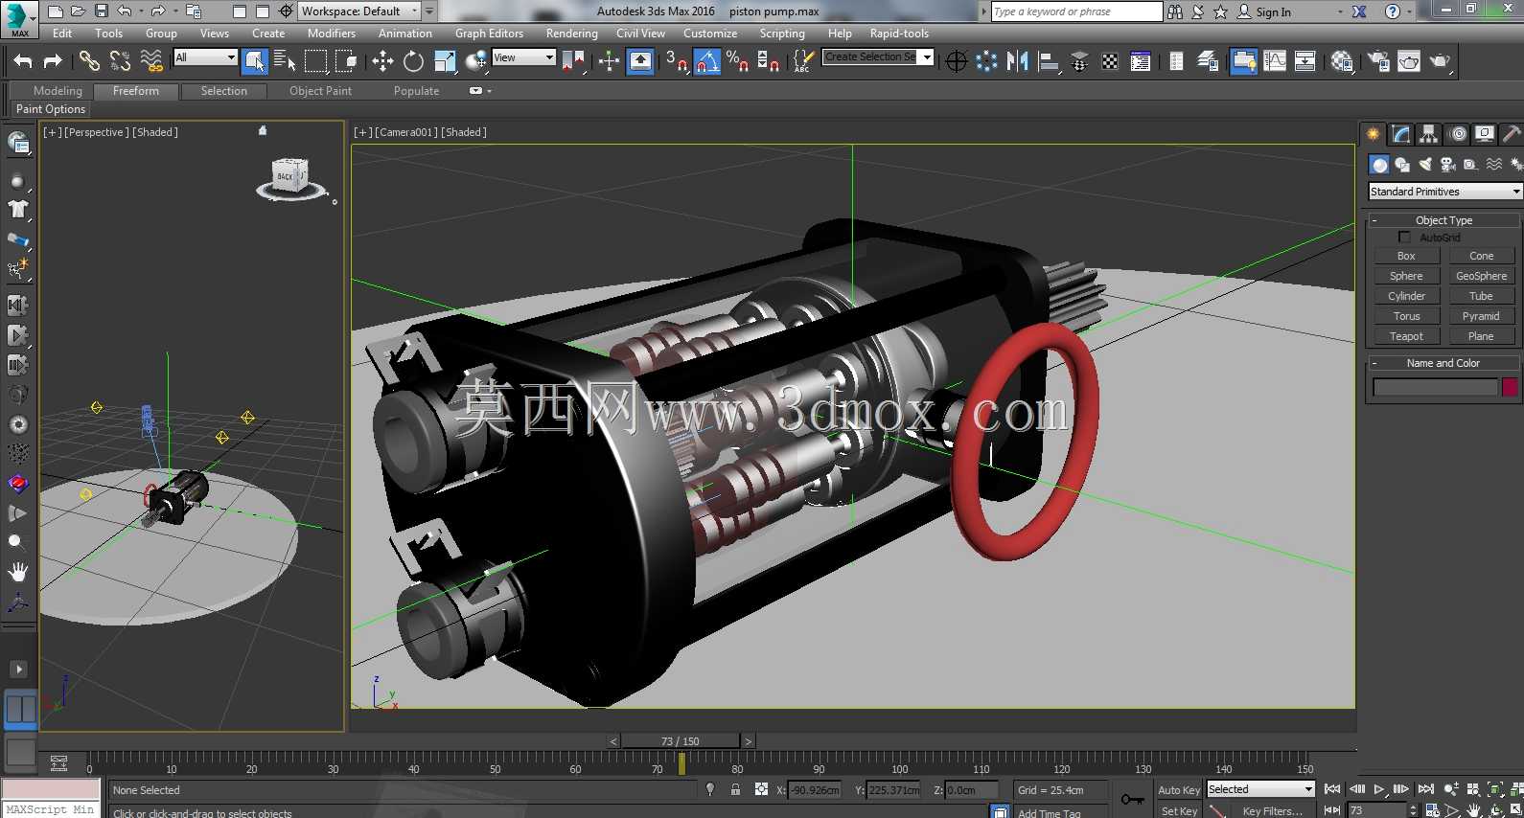Click the ViewCube in Perspective viewport
This screenshot has height=818, width=1524.
[290, 178]
